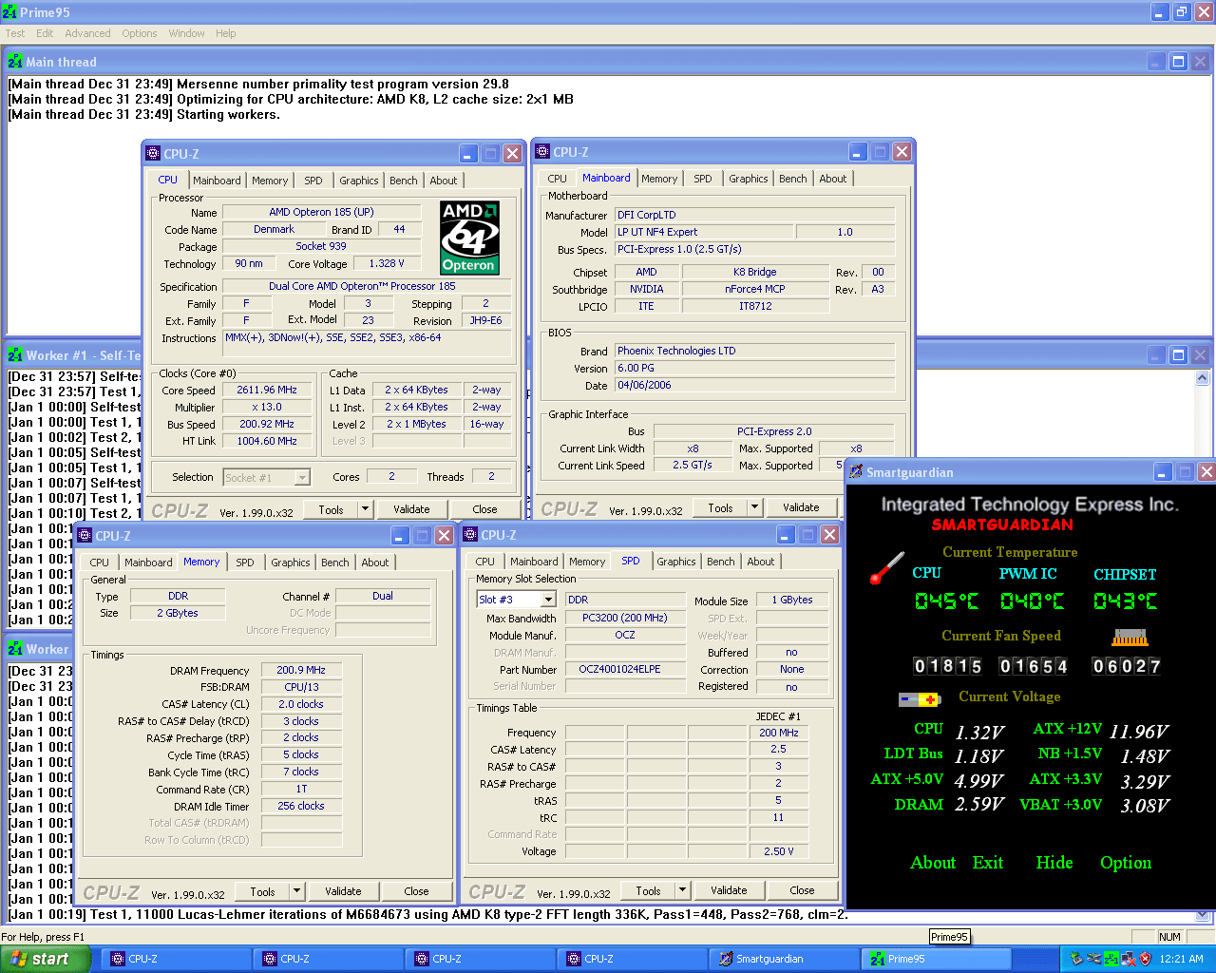Click the Main thread window title icon
The image size is (1216, 973).
[x=15, y=62]
